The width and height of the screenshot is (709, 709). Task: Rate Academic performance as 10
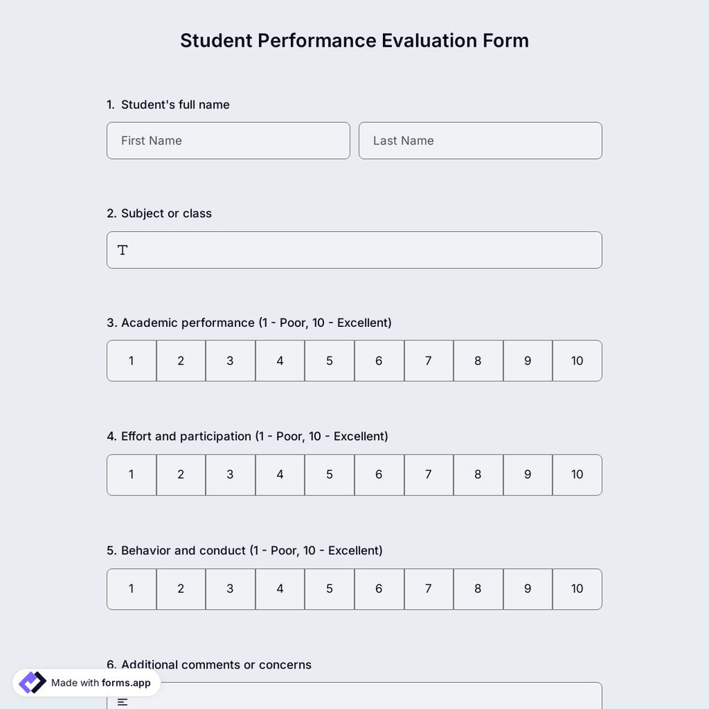coord(576,360)
